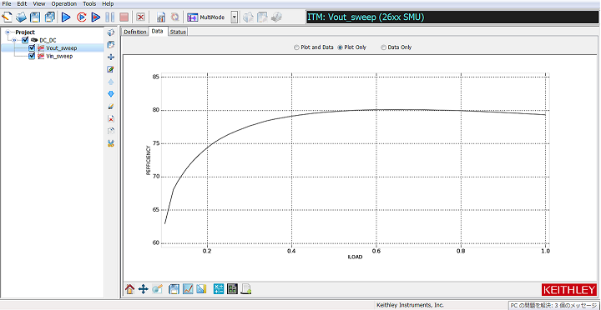The width and height of the screenshot is (601, 310).
Task: Click the graph chart icon in top toolbar
Action: point(161,17)
